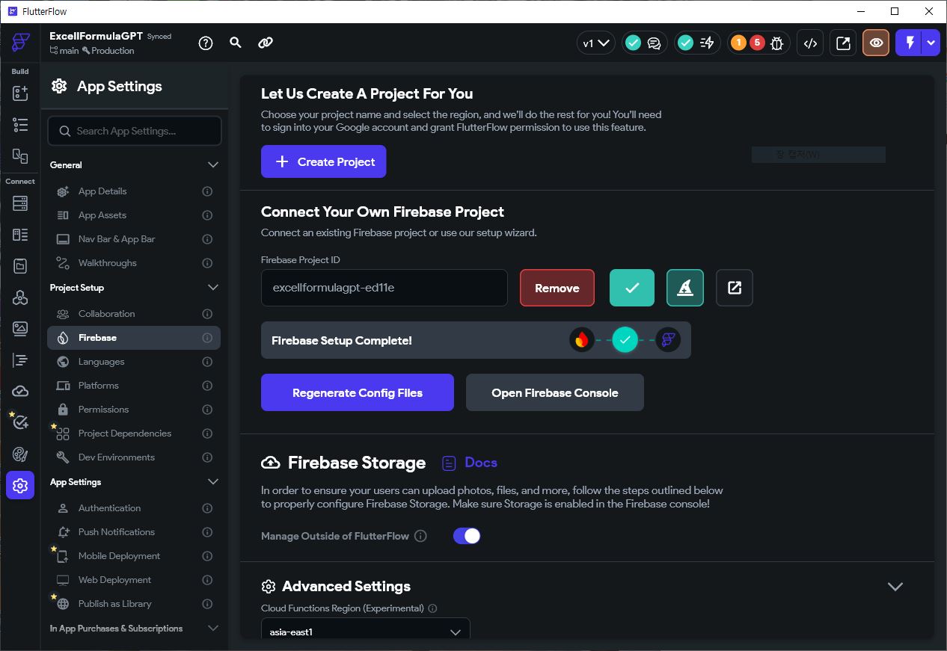Open Platforms settings
This screenshot has height=651, width=947.
(134, 386)
